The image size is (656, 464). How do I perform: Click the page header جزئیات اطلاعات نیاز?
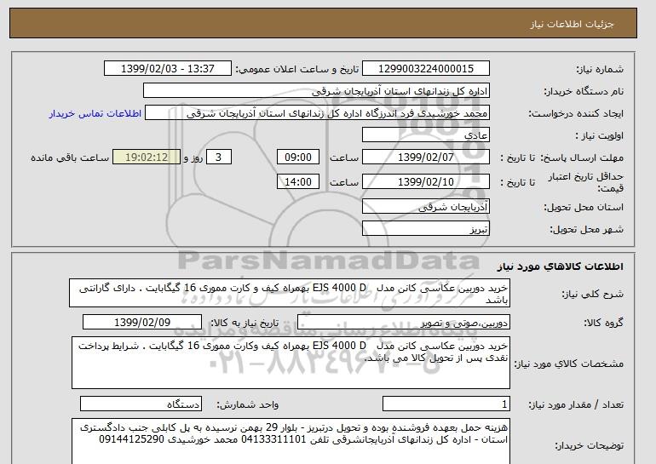572,24
